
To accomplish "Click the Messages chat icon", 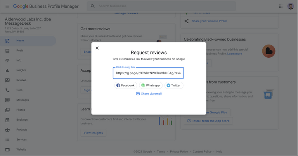I will 7,100.
